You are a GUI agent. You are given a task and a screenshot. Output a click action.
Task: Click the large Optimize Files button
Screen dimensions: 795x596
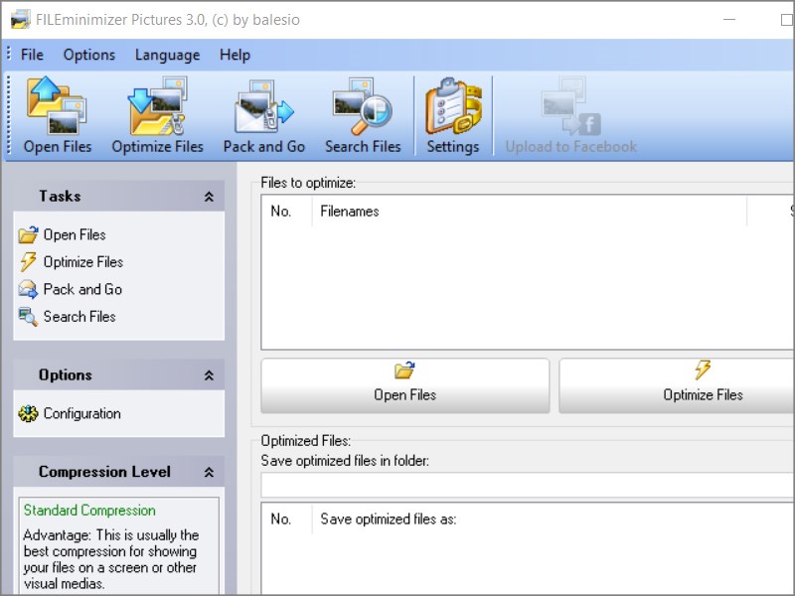(x=677, y=385)
